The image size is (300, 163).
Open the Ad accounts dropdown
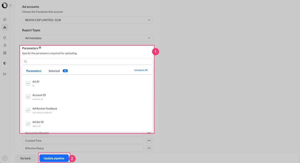87,20
